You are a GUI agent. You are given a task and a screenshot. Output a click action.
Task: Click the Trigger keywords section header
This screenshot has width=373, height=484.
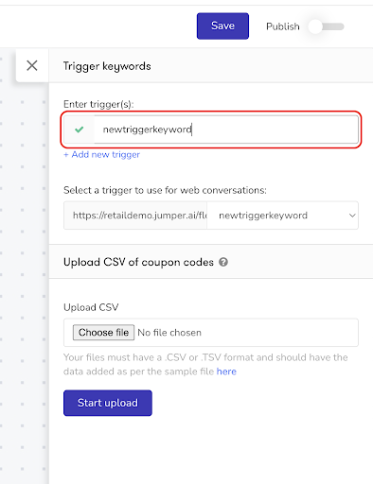[107, 66]
